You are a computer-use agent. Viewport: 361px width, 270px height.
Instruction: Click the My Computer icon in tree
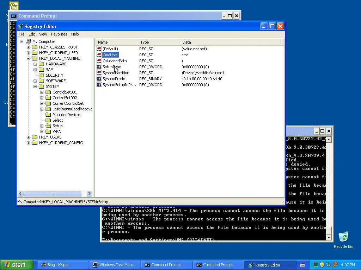point(28,41)
